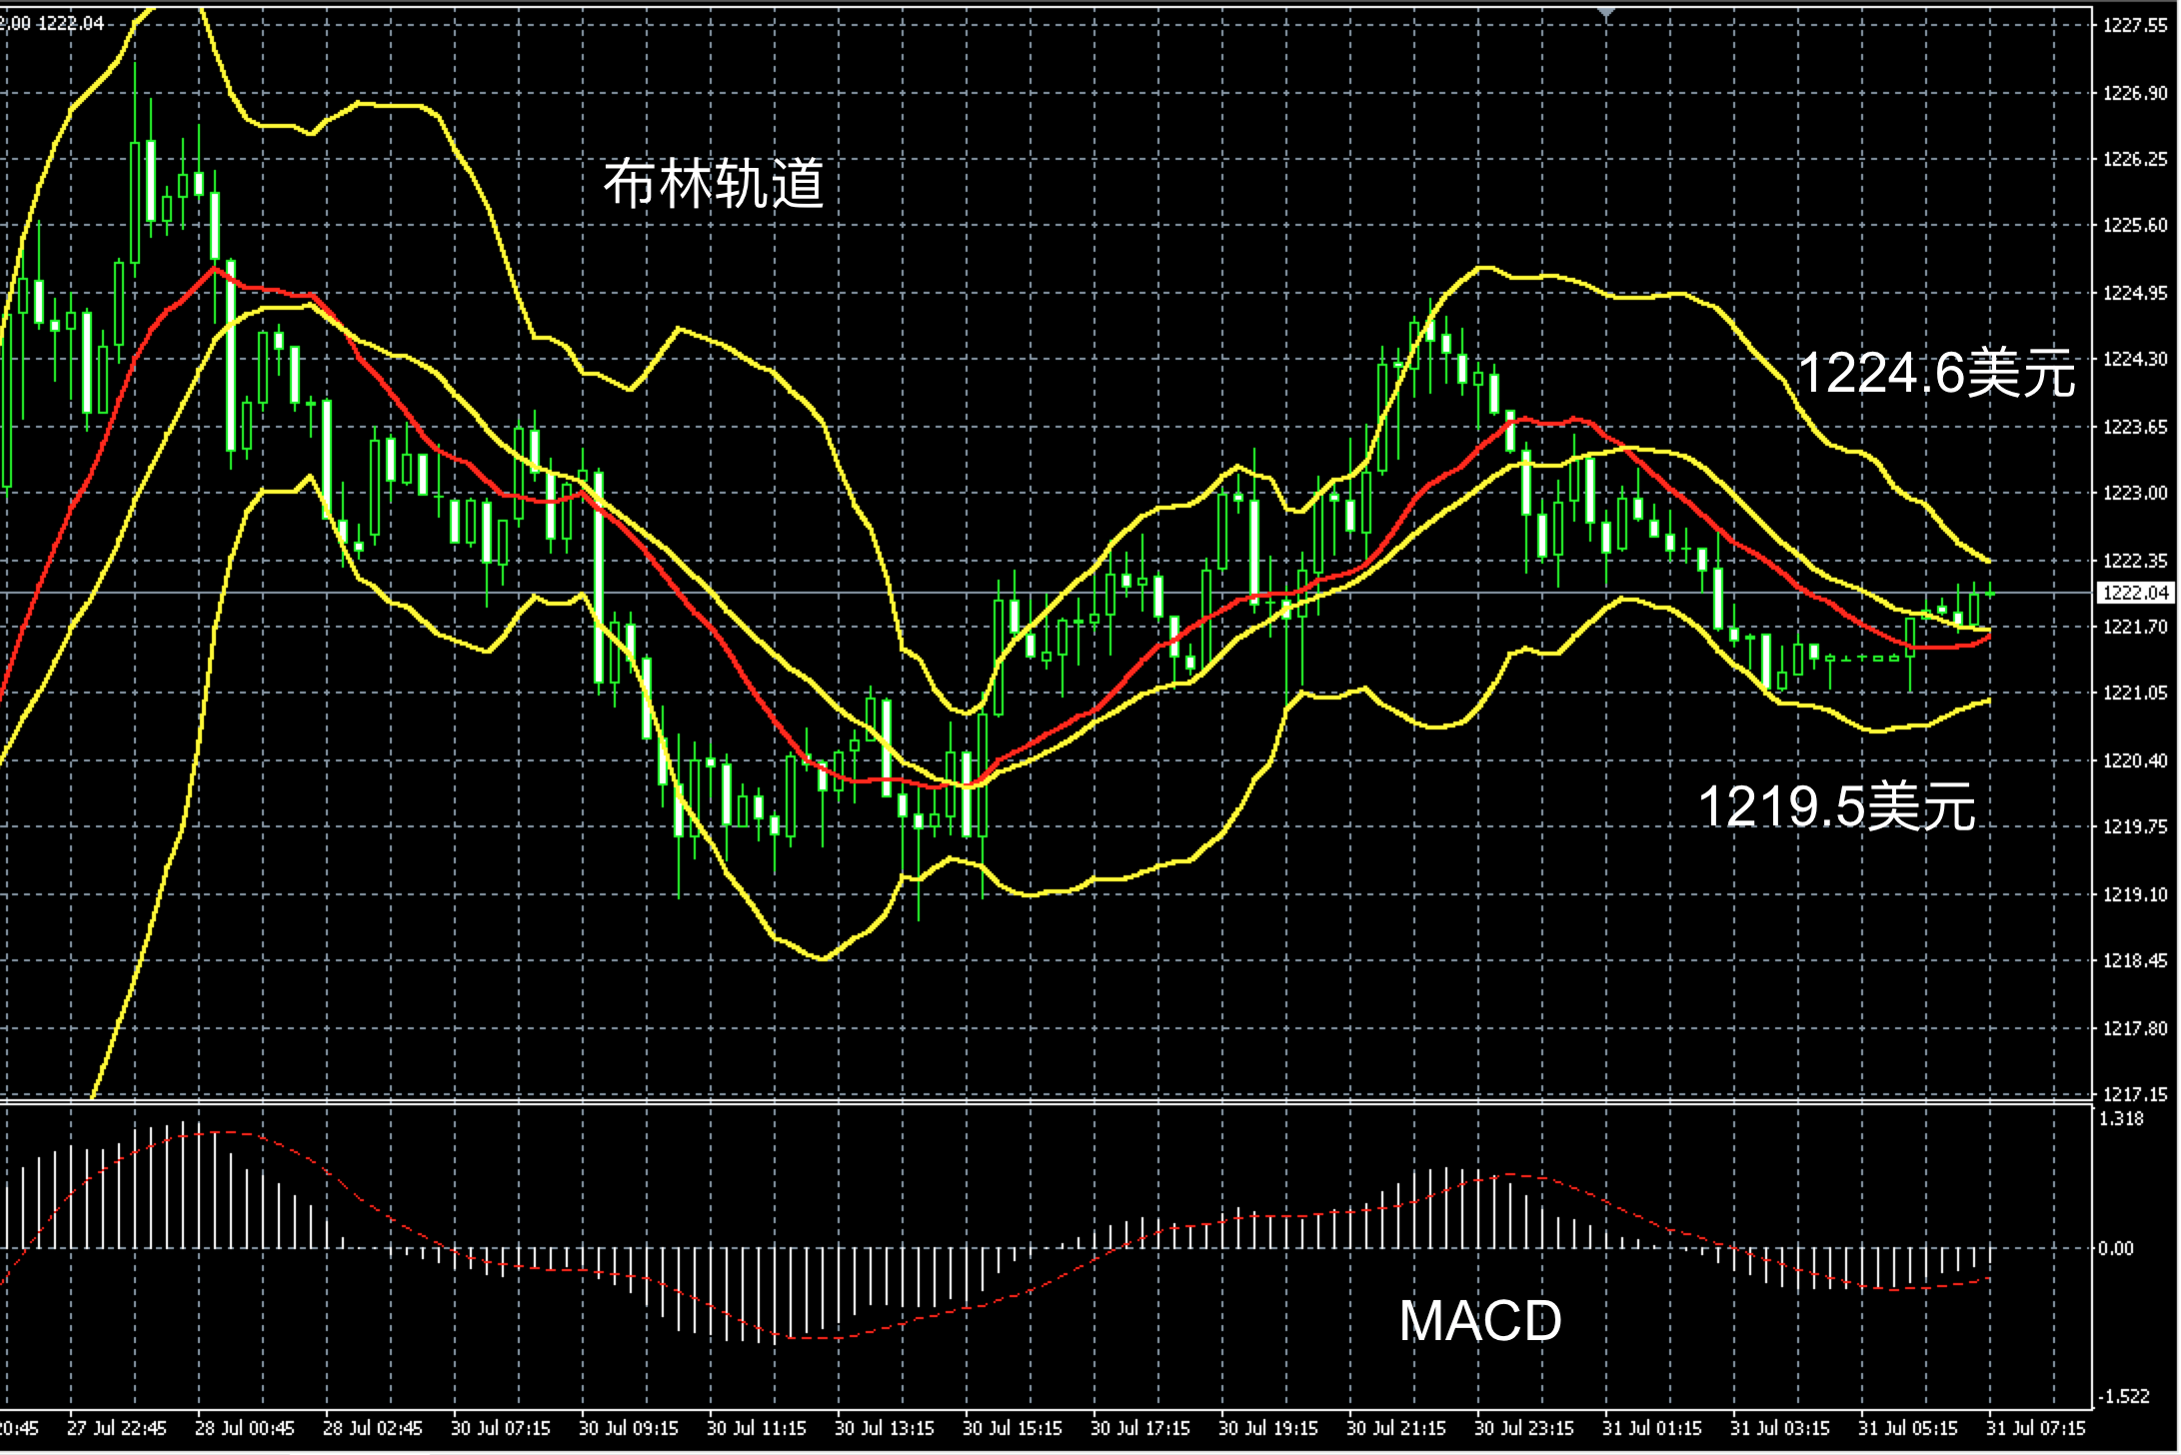2181x1455 pixels.
Task: Click the 31 Jul 07:15 time label
Action: click(x=2035, y=1428)
